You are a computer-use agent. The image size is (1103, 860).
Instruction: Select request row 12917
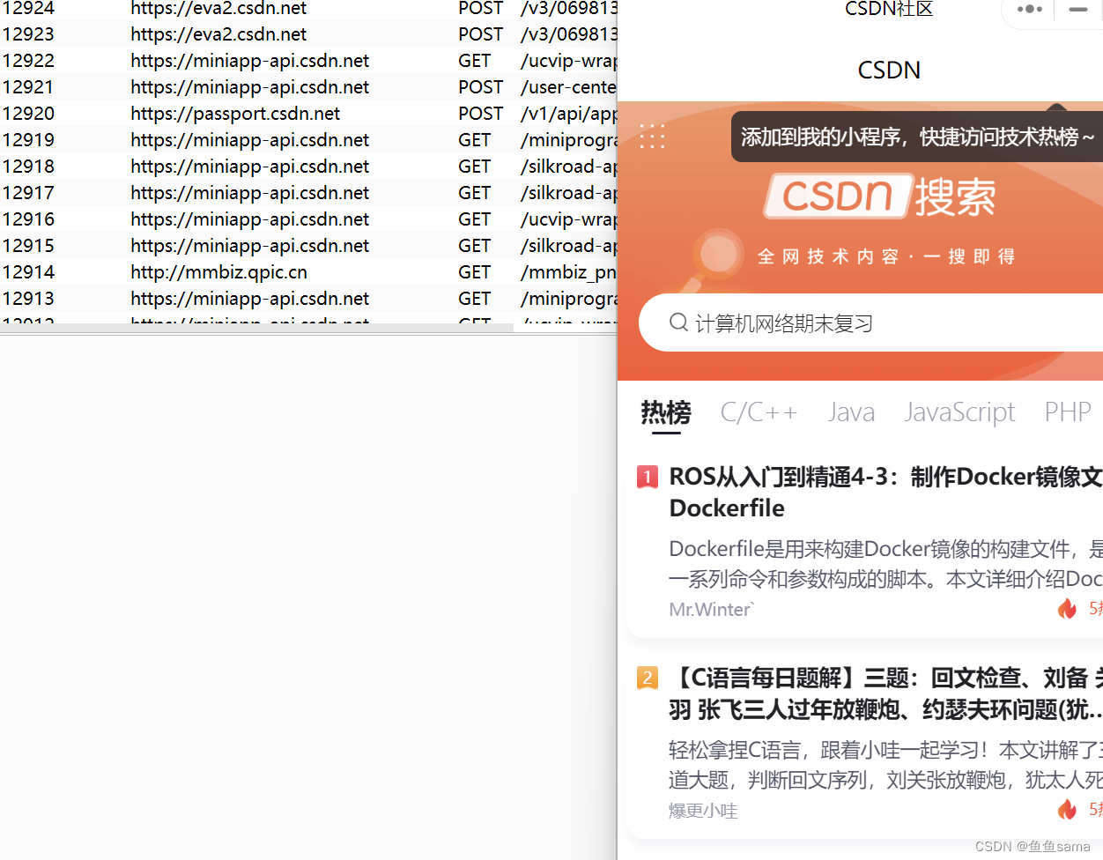point(308,192)
